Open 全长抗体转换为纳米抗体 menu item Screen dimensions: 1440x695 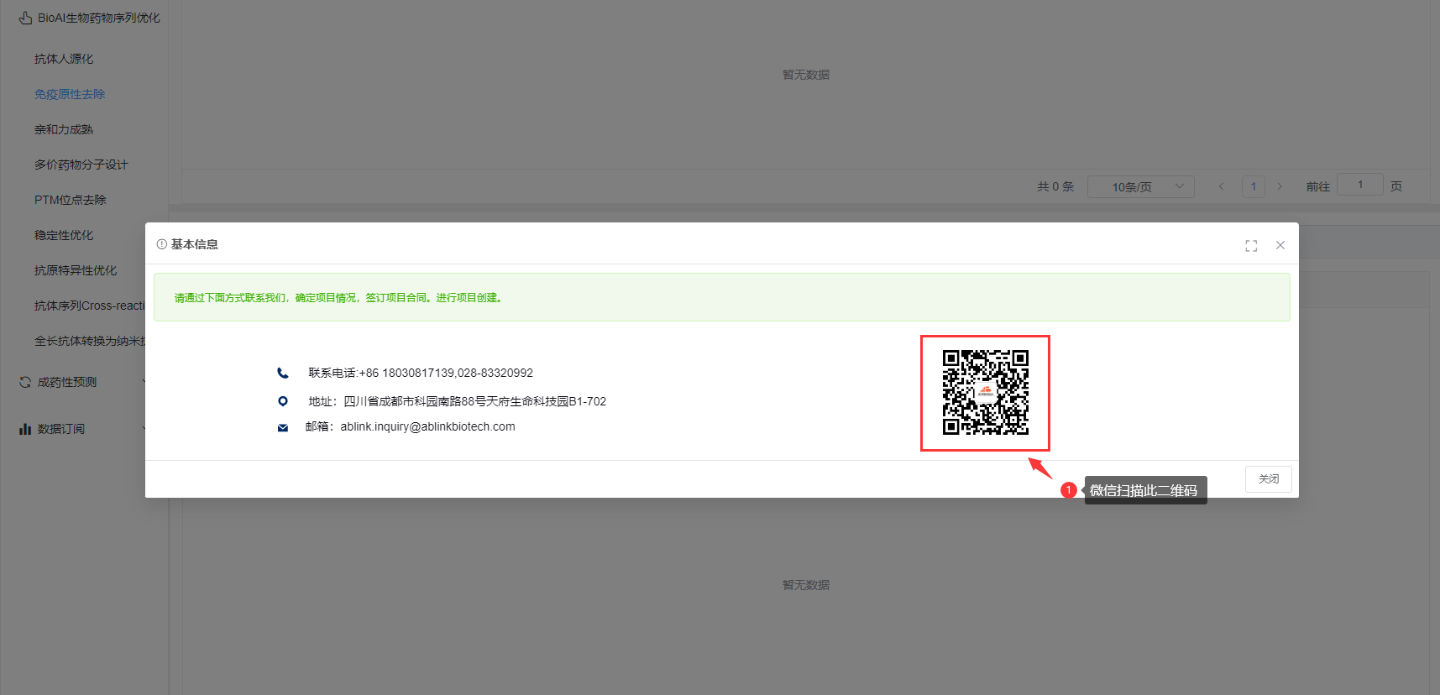[89, 341]
